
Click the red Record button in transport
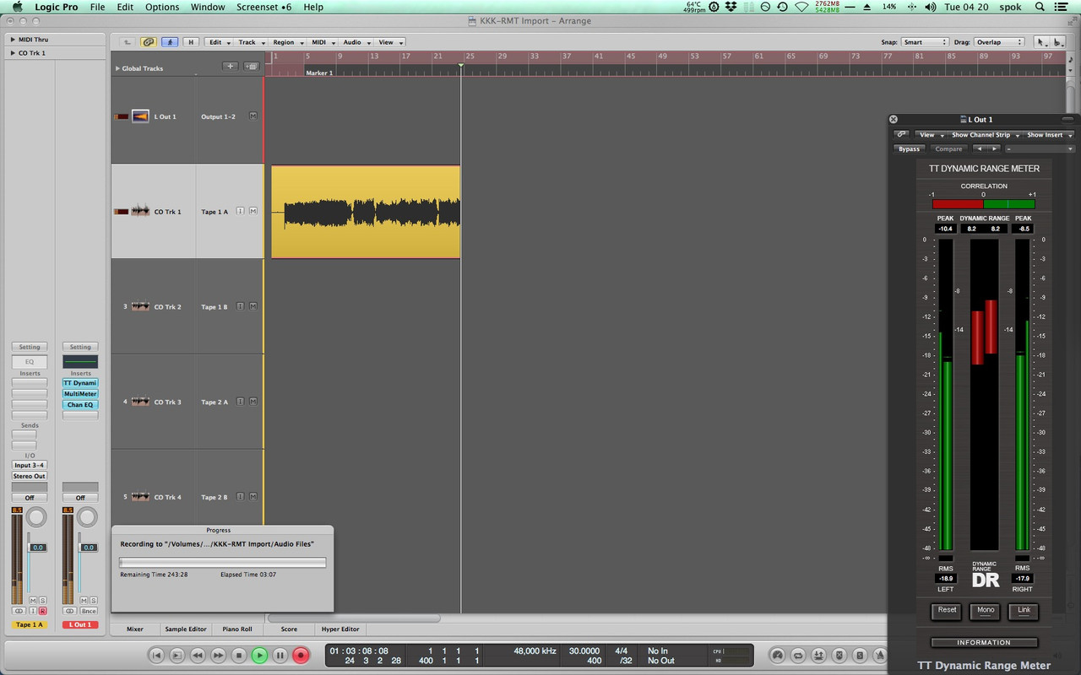(x=301, y=655)
